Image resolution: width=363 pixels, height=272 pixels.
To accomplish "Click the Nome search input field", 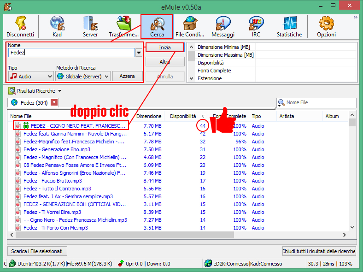I will (x=71, y=53).
